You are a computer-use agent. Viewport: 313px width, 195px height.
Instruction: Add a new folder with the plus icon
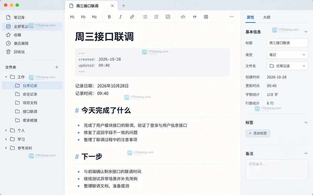click(57, 67)
